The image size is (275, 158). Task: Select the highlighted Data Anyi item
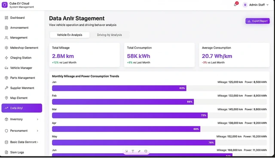22,108
